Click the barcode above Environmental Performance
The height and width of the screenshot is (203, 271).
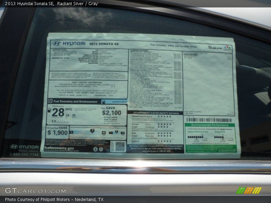pyautogui.click(x=209, y=120)
